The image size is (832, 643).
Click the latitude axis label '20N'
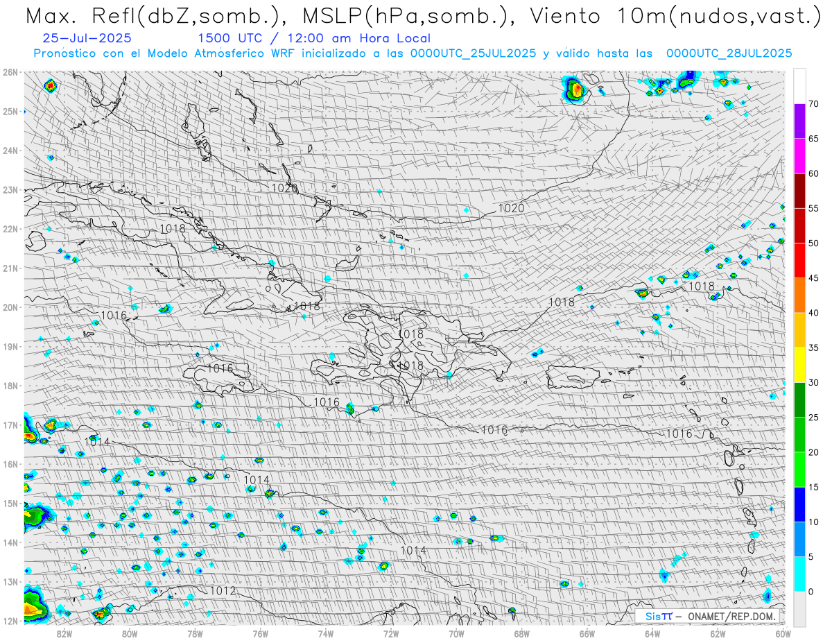pyautogui.click(x=10, y=307)
